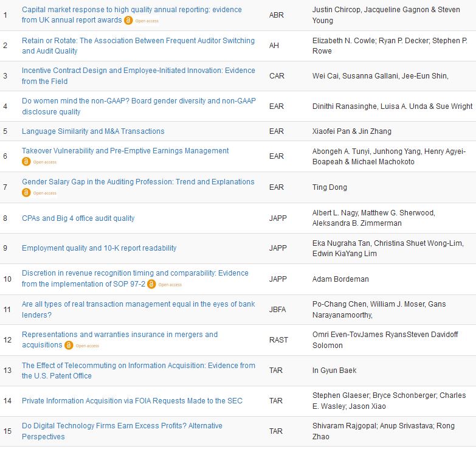476x449 pixels.
Task: Click authors 'Justin Chircop, Jacqueline Gagnon & Steven Young'
Action: coord(386,15)
